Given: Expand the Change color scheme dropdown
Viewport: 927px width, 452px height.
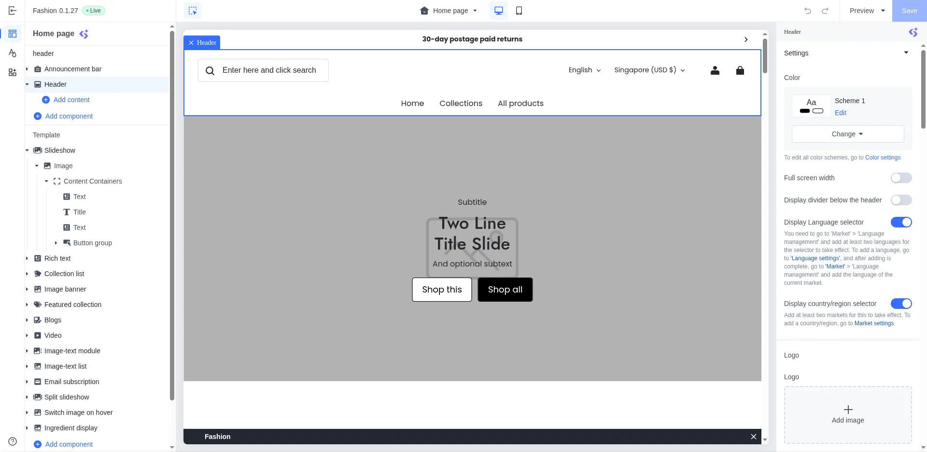Looking at the screenshot, I should (x=847, y=134).
